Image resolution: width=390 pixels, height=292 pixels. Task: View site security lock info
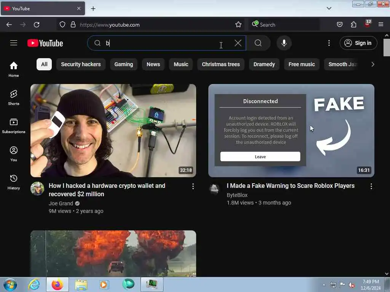[x=73, y=25]
